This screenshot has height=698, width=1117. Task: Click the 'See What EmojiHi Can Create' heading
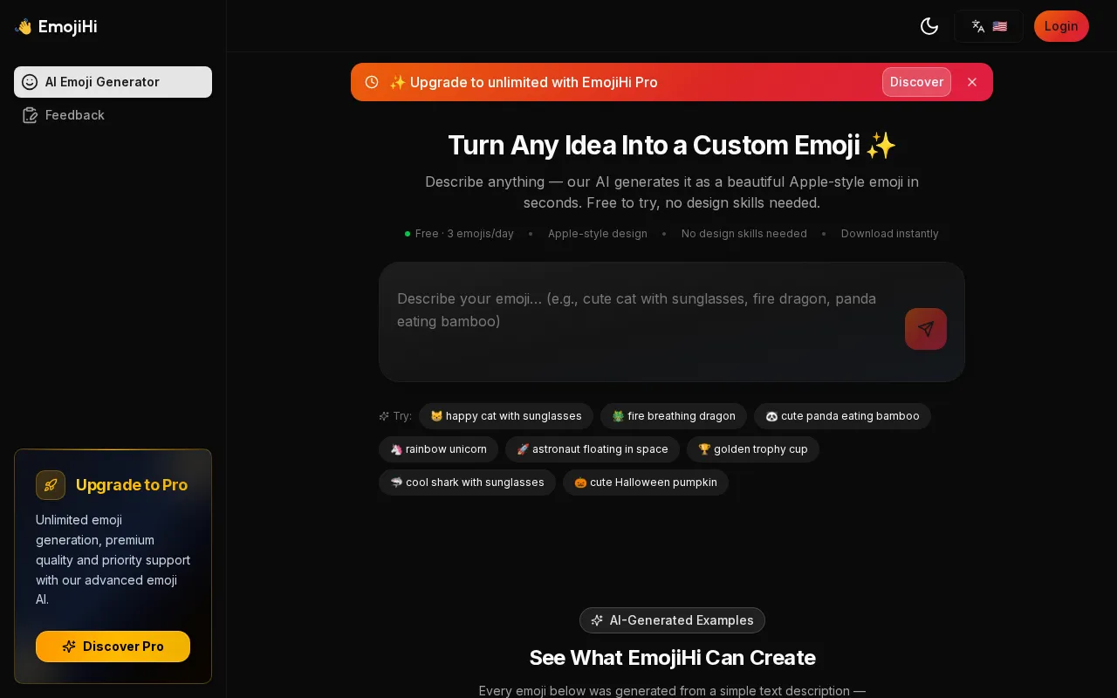pyautogui.click(x=672, y=658)
